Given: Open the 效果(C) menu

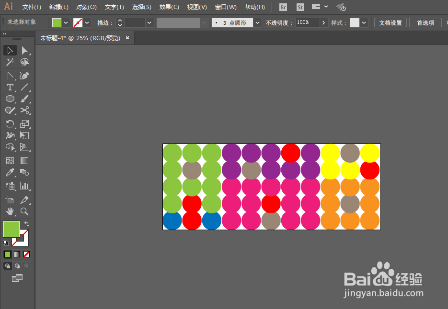Looking at the screenshot, I should [169, 7].
